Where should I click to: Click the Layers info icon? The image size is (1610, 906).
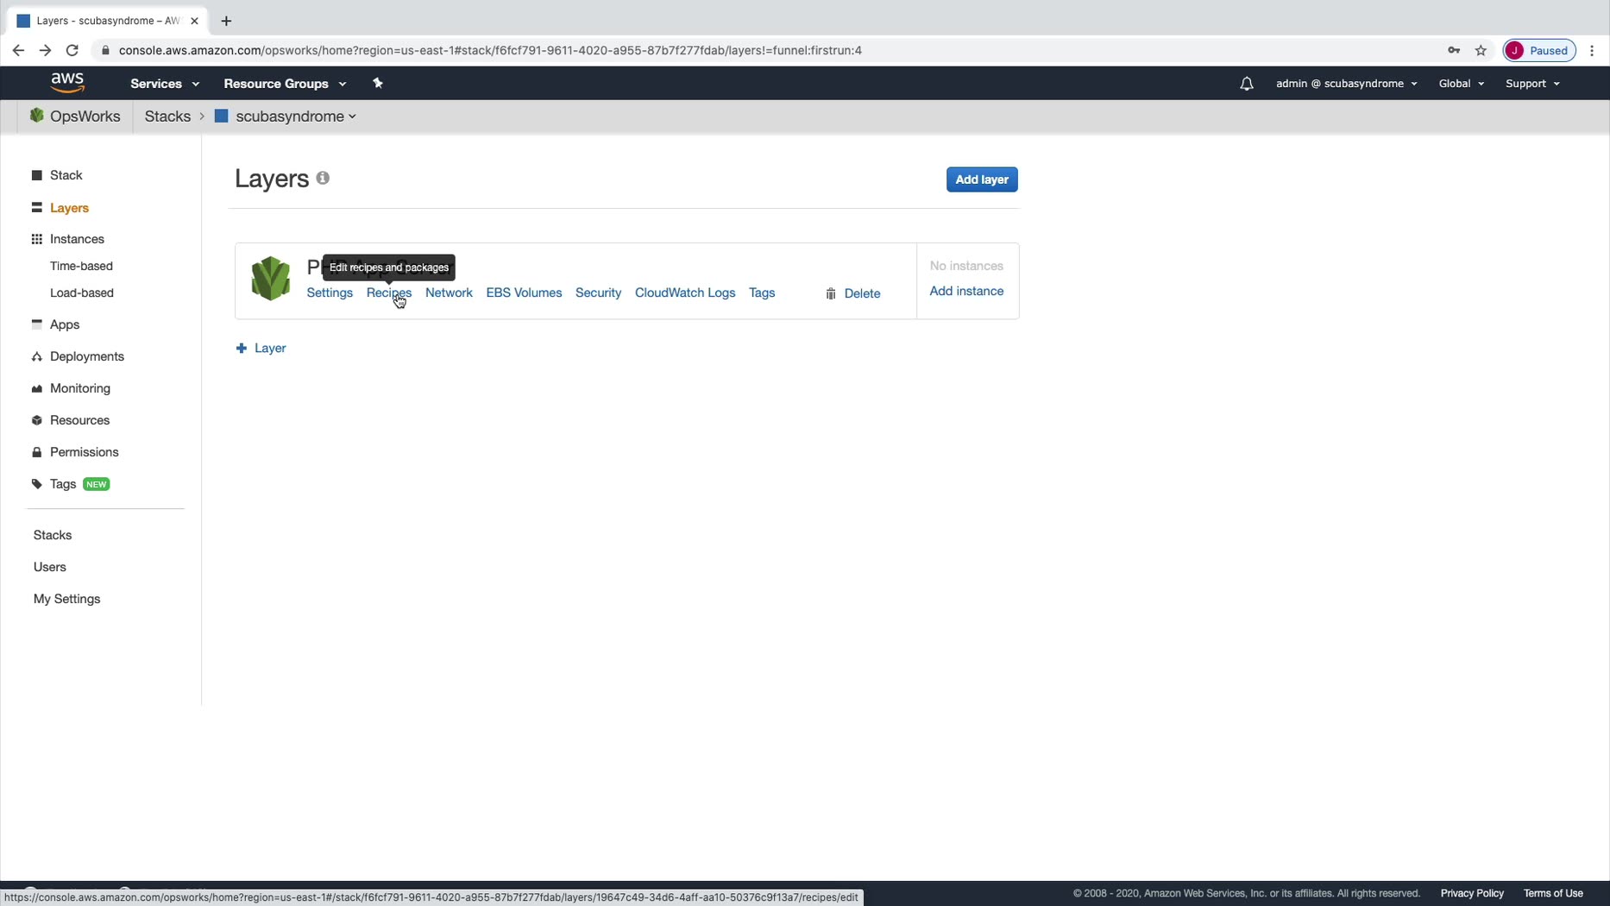[x=323, y=178]
